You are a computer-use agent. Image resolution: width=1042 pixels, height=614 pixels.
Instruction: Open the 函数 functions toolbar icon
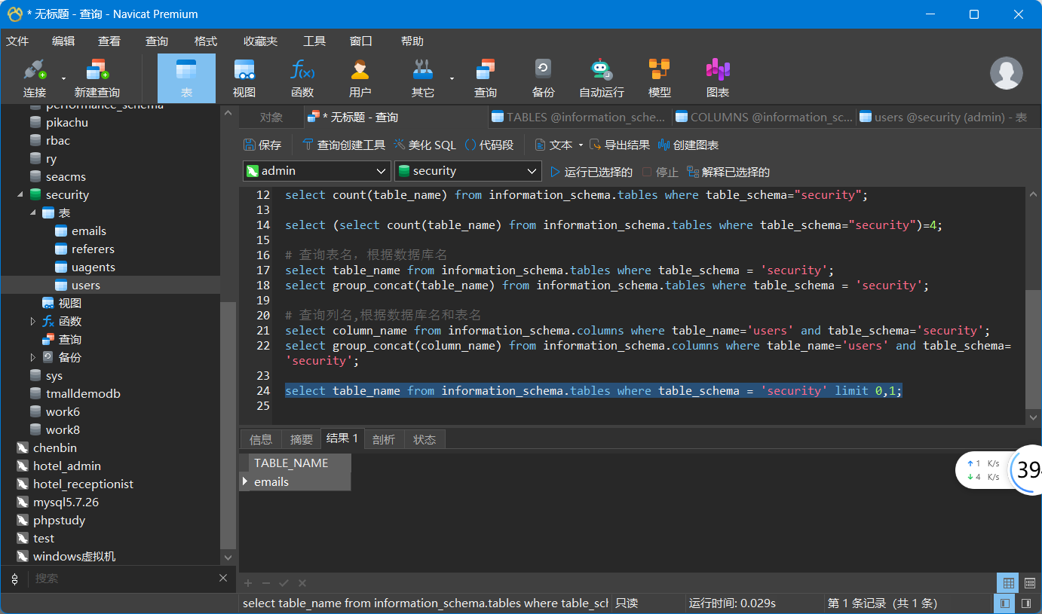click(x=302, y=78)
